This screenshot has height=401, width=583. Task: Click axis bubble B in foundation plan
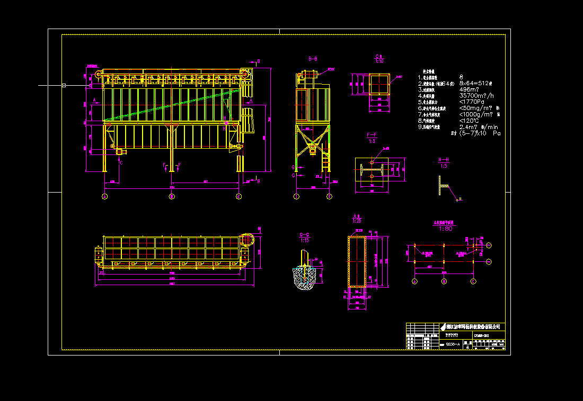(x=444, y=281)
